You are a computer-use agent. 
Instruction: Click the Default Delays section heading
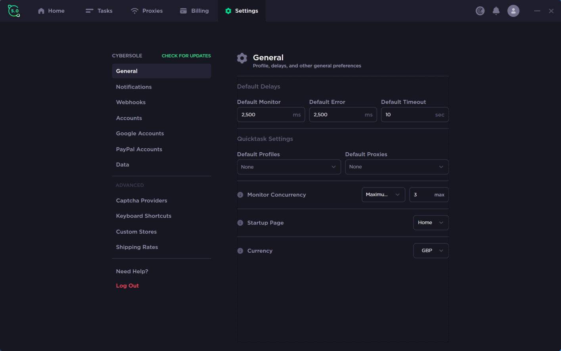(x=258, y=86)
